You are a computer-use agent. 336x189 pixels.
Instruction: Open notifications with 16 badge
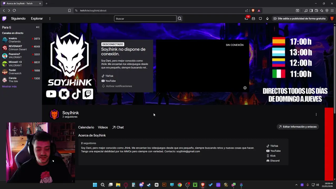pyautogui.click(x=246, y=18)
